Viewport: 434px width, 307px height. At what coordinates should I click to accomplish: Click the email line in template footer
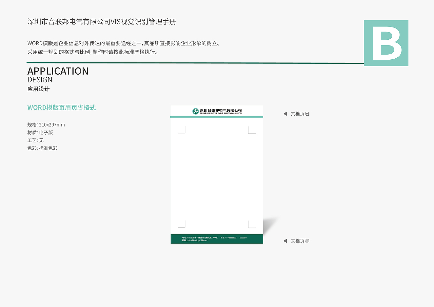pos(195,240)
